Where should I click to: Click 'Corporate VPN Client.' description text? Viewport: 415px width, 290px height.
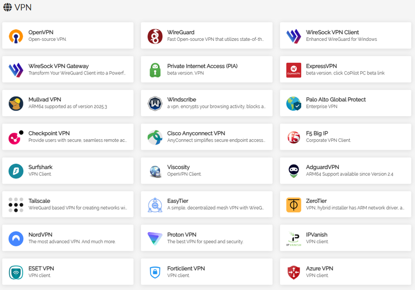coord(328,140)
